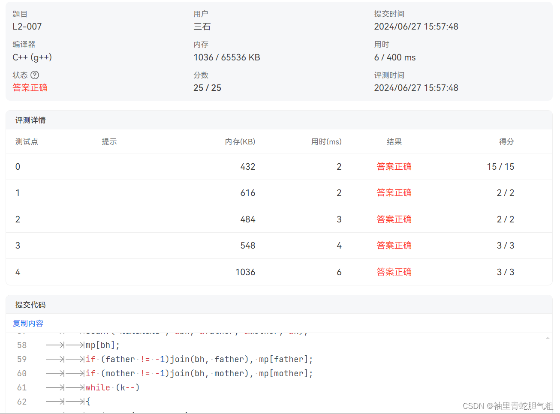Click 答案正确 result of test point 4
Screen dimensions: 560x414
[394, 272]
